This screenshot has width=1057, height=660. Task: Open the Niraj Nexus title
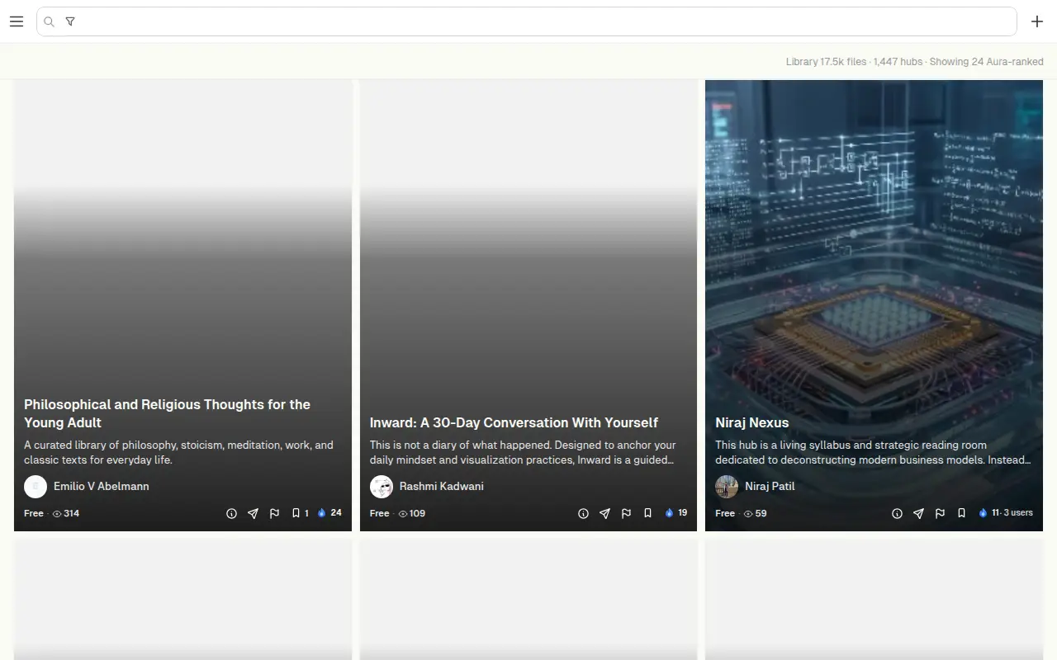click(x=752, y=422)
